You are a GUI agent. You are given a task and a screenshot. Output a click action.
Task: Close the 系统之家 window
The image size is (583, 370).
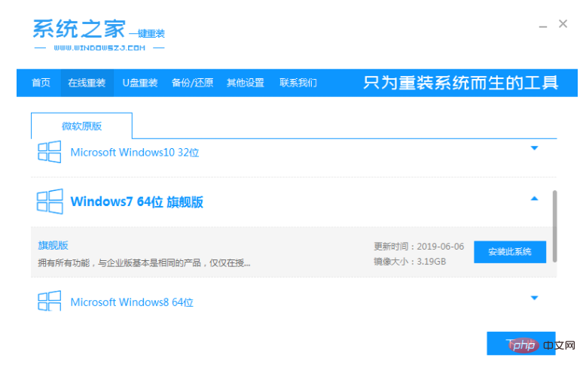click(563, 24)
